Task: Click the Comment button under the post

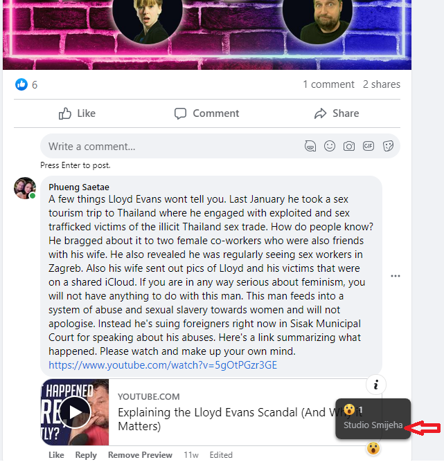Action: 206,113
